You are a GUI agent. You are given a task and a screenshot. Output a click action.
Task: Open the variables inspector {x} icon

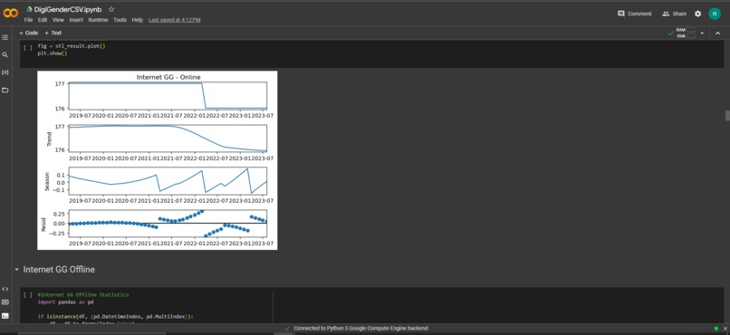tap(5, 72)
